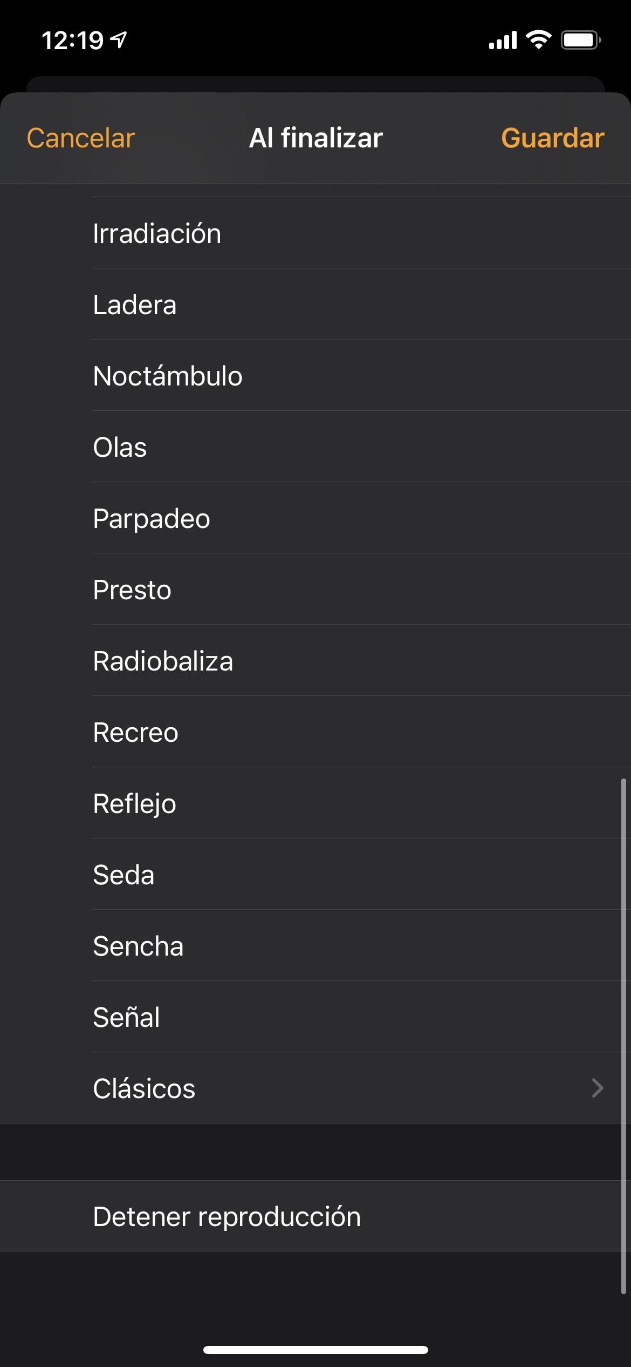Tap the Cancelar button

81,138
